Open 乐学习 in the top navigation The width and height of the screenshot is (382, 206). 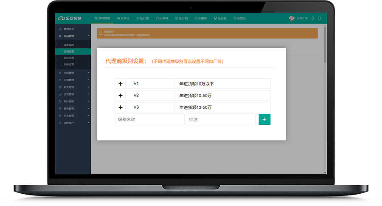pyautogui.click(x=123, y=18)
